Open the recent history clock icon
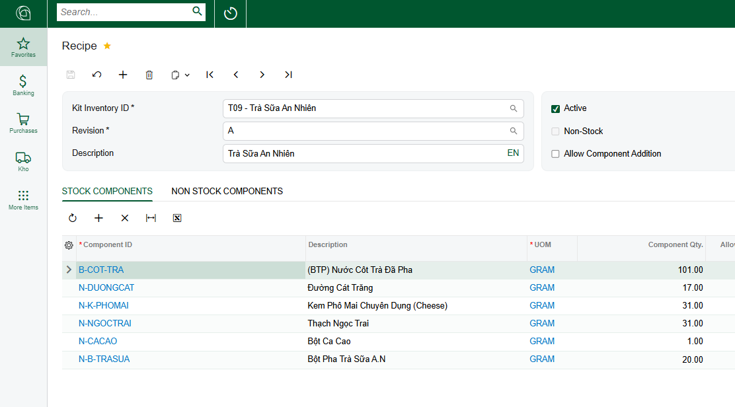This screenshot has height=407, width=735. click(x=230, y=13)
